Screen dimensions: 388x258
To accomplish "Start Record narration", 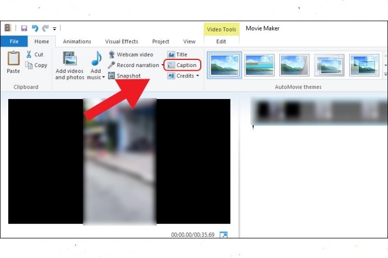I will [x=134, y=65].
